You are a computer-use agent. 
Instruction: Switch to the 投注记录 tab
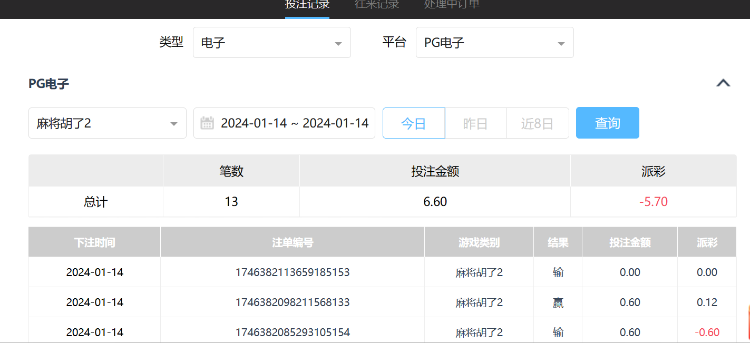point(307,5)
